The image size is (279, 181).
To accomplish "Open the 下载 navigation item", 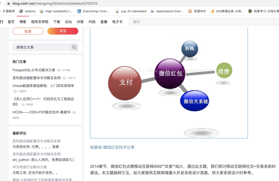I will [x=57, y=22].
